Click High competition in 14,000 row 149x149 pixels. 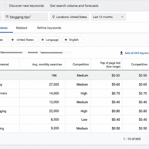click(84, 93)
